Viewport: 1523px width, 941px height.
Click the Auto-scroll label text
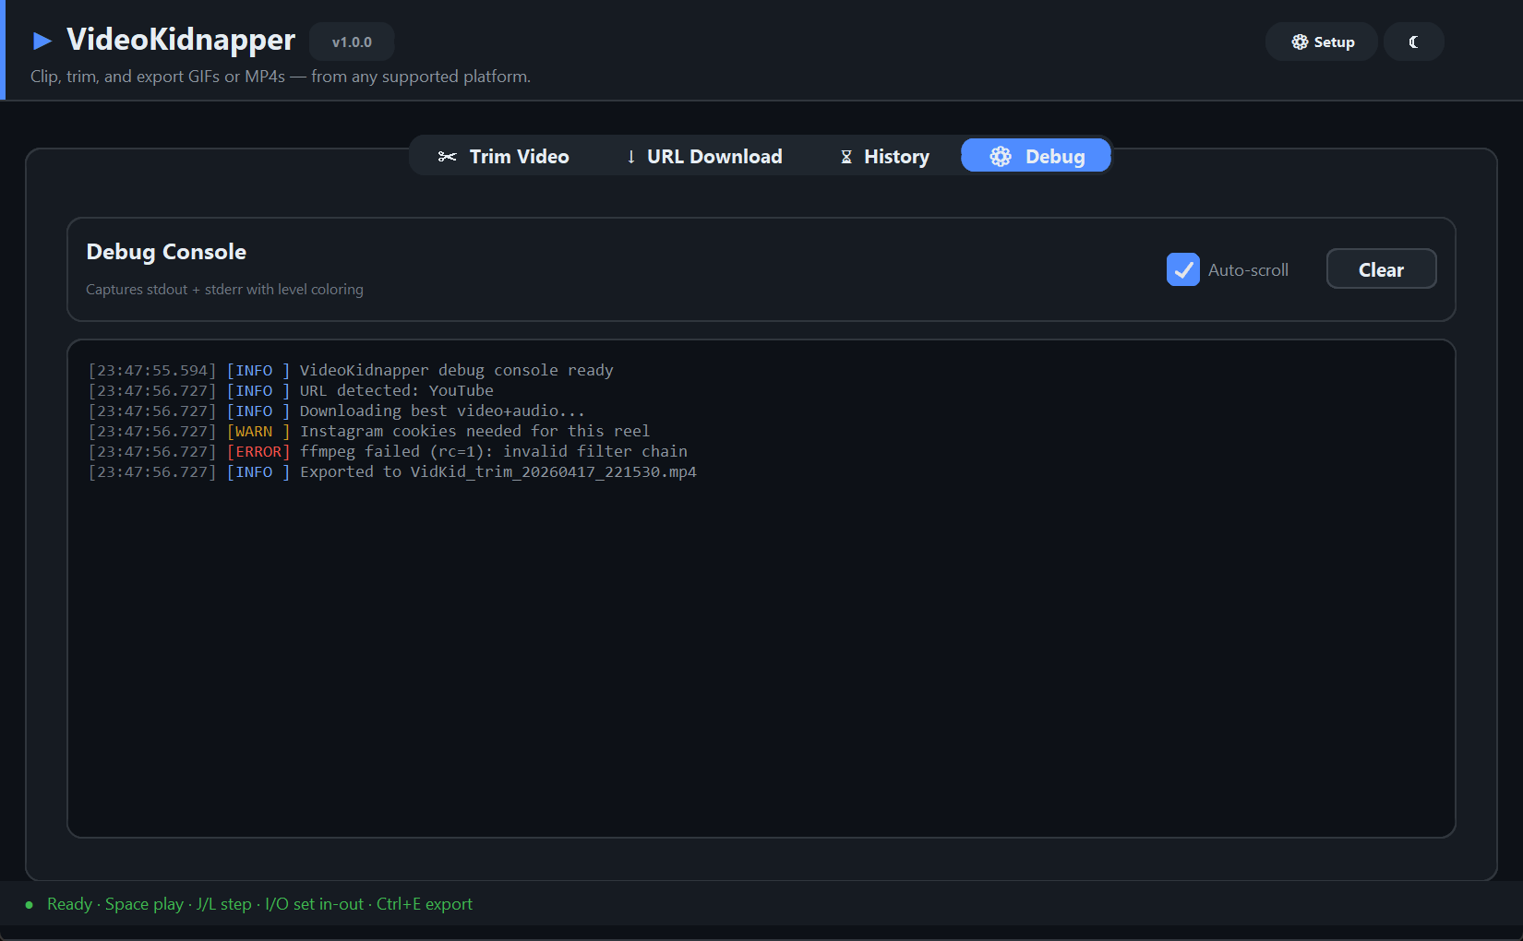point(1248,270)
